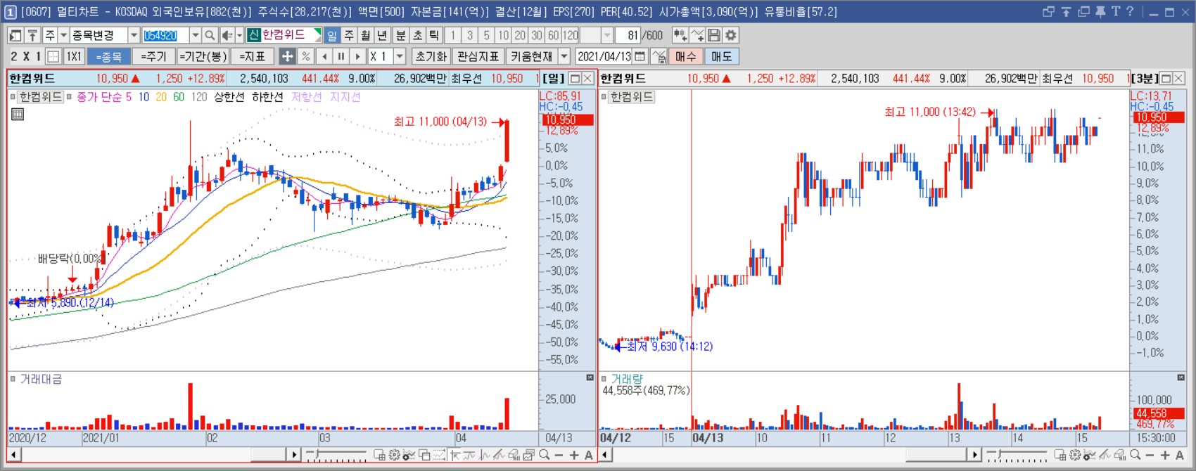Select 초 (second) period toggle
The width and height of the screenshot is (1196, 471).
coord(417,35)
